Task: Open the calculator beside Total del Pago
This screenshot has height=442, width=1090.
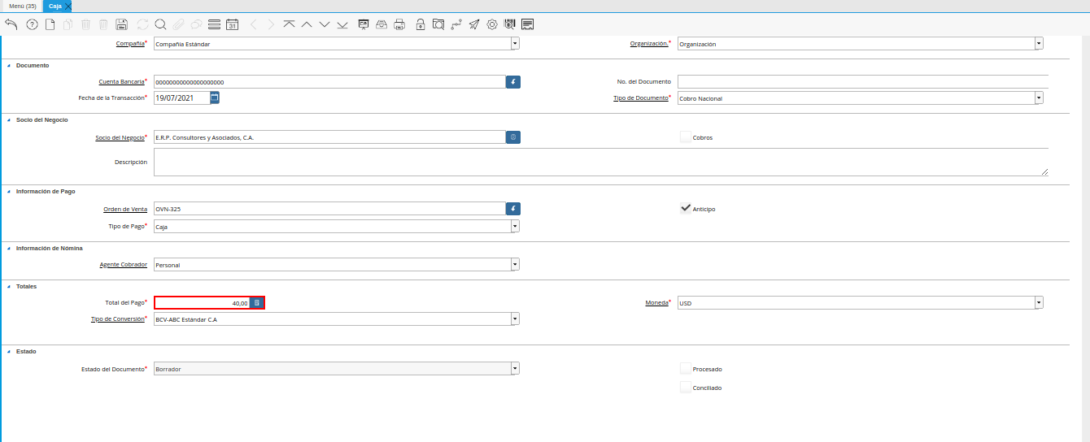Action: [257, 303]
